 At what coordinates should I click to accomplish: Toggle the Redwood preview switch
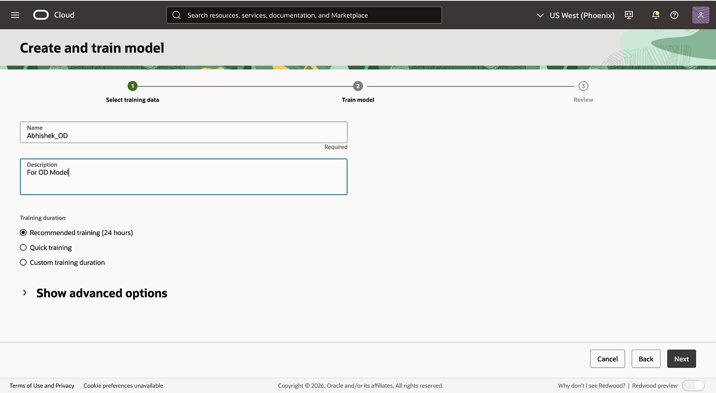[693, 385]
